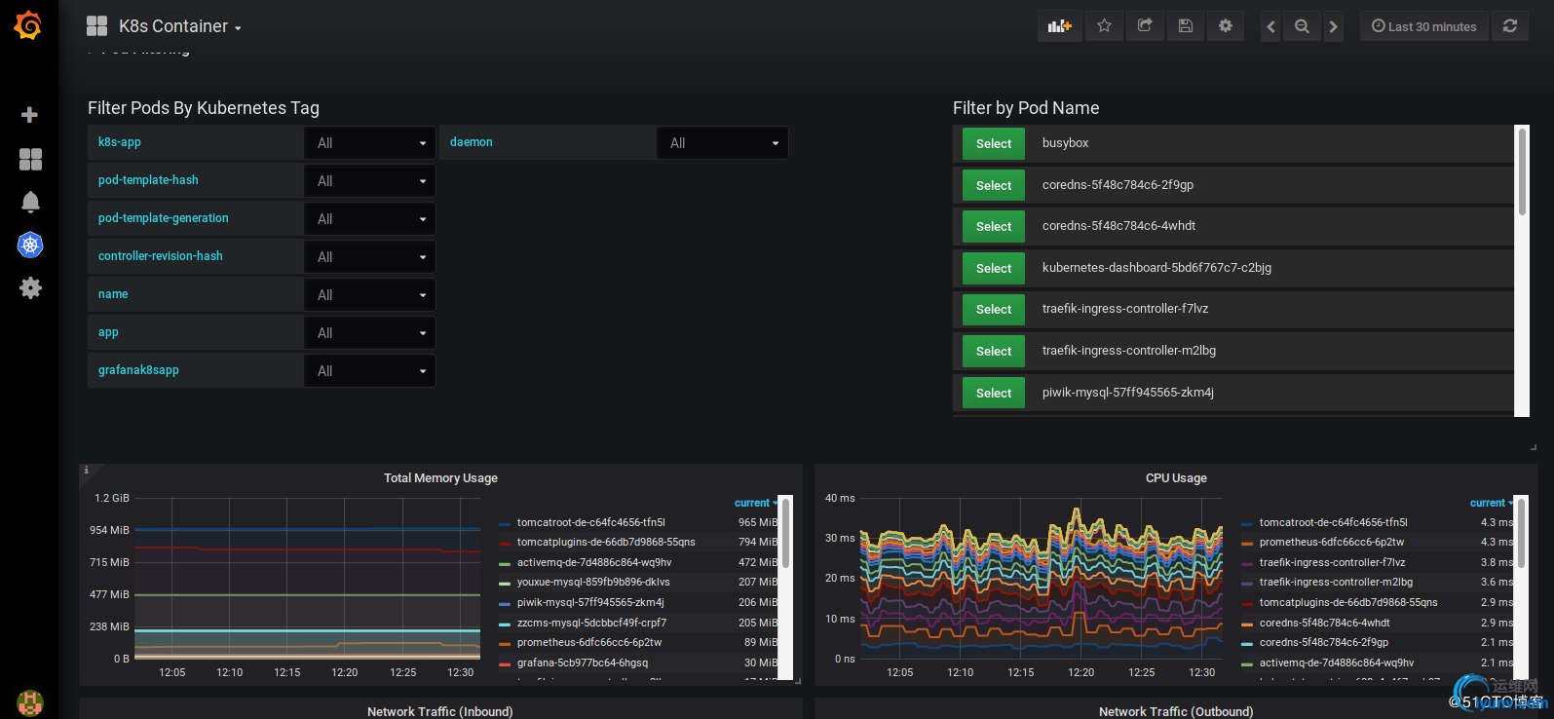The width and height of the screenshot is (1554, 719).
Task: Open the Dashboards grid icon in sidebar
Action: coord(30,159)
